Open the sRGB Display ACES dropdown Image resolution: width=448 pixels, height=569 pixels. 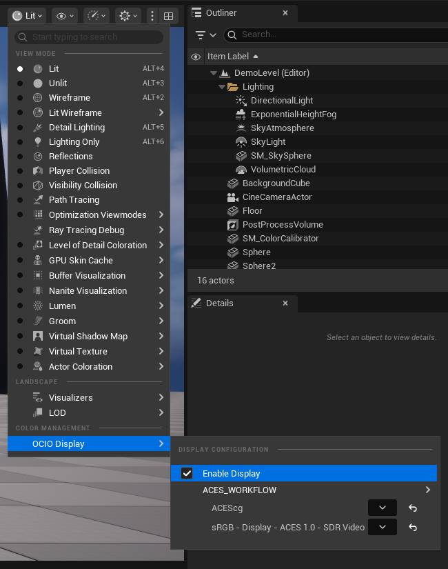[383, 527]
